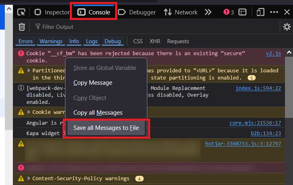Choose Copy all Messages
The width and height of the screenshot is (293, 185).
tap(106, 113)
